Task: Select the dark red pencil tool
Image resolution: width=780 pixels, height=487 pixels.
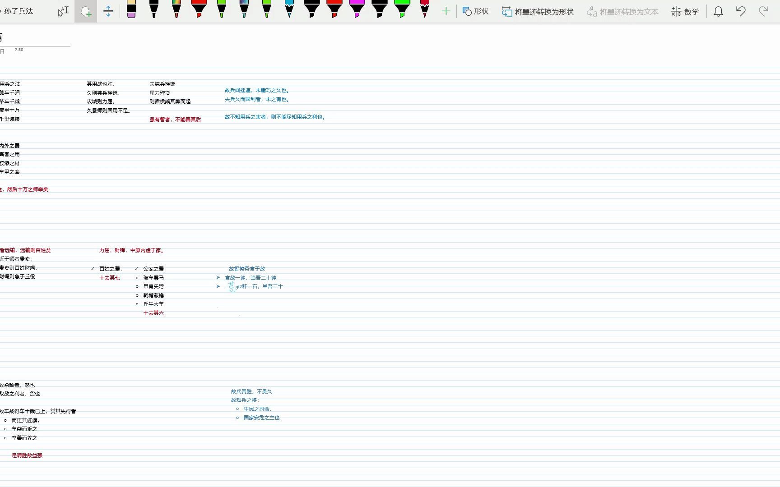Action: [x=425, y=9]
